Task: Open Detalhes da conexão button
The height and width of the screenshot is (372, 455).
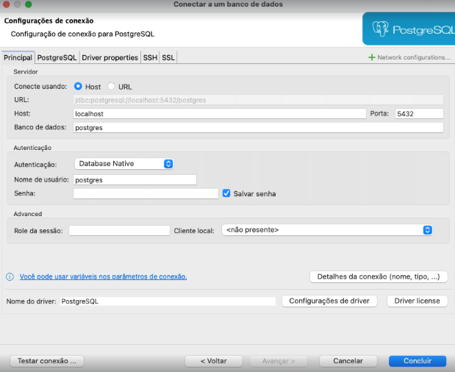Action: pyautogui.click(x=379, y=277)
